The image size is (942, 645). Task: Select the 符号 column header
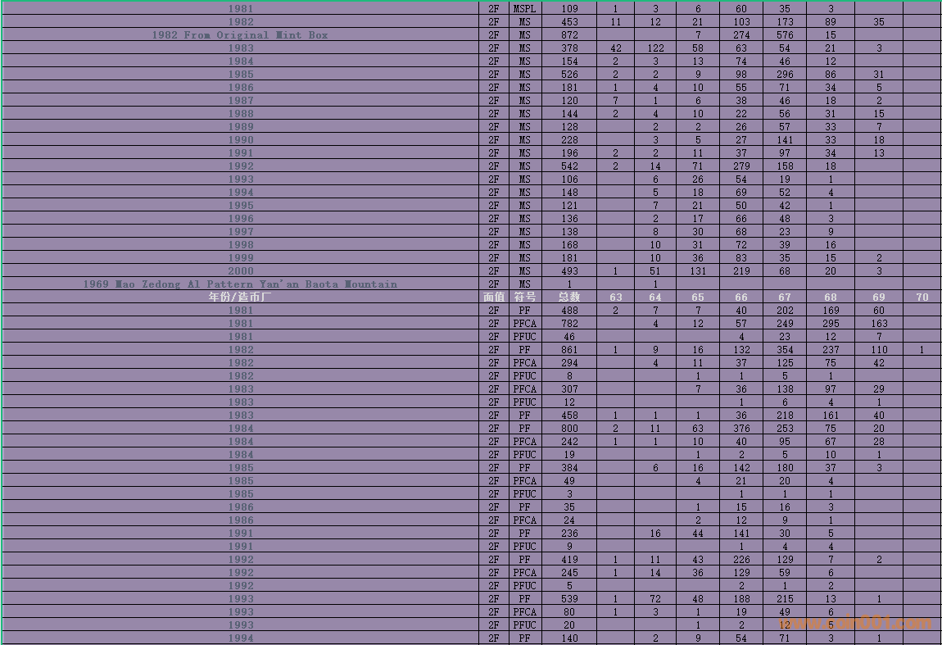[x=524, y=298]
